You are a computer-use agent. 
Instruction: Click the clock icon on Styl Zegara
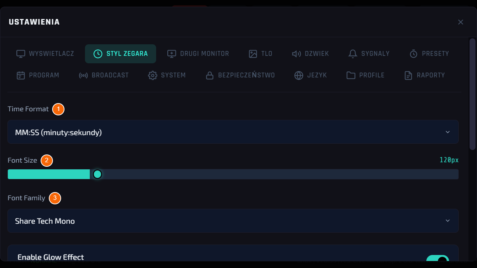click(x=98, y=54)
